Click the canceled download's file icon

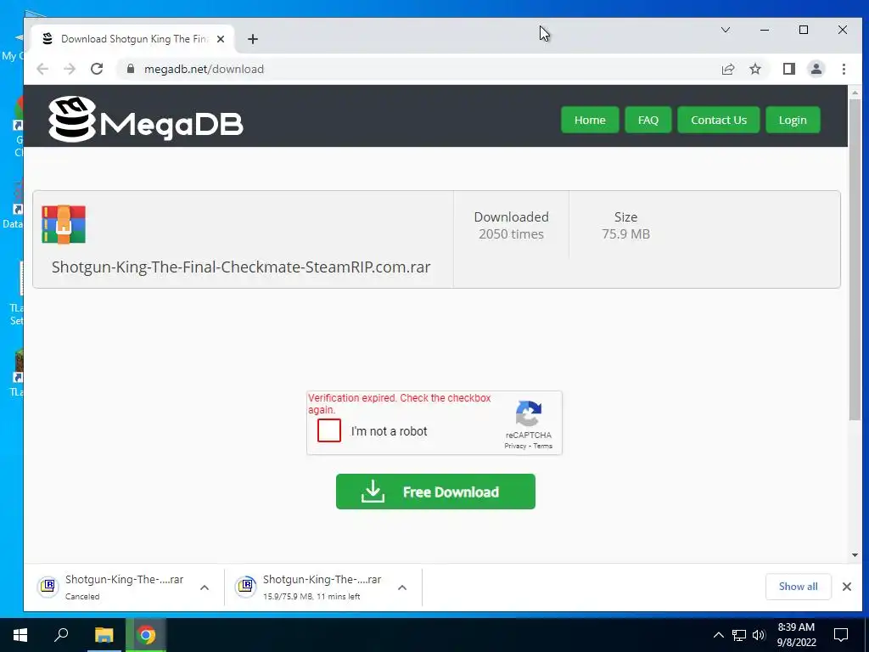click(x=48, y=586)
